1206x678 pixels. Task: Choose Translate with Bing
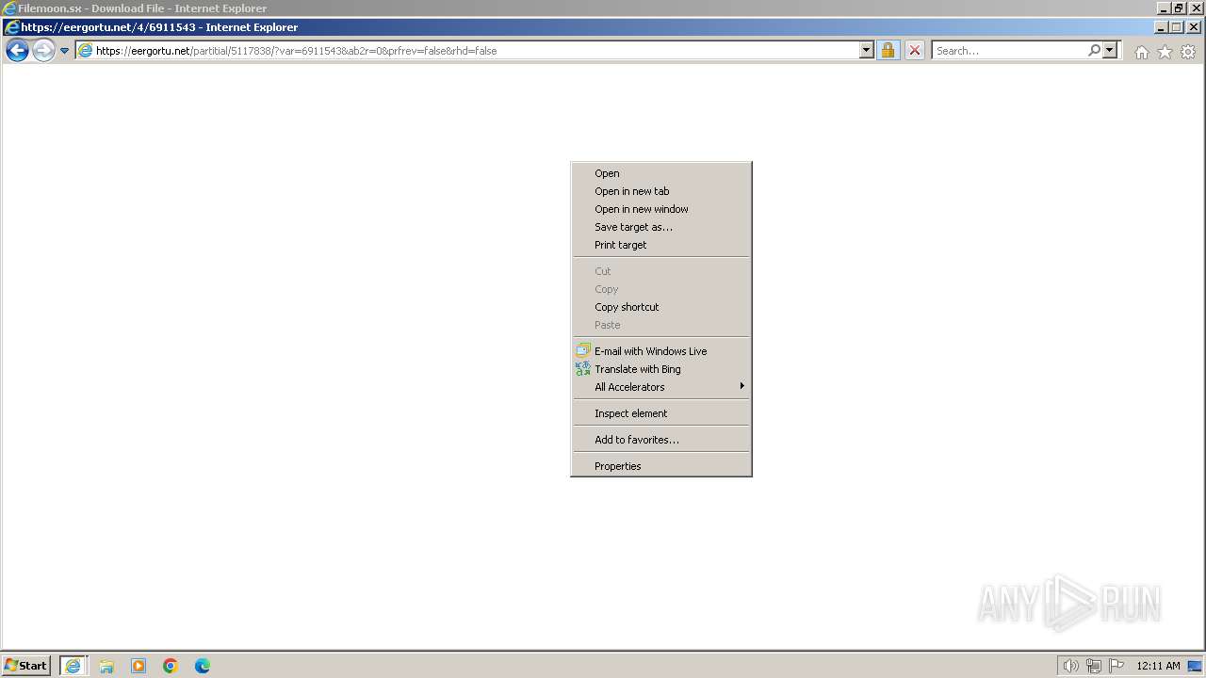point(660,369)
